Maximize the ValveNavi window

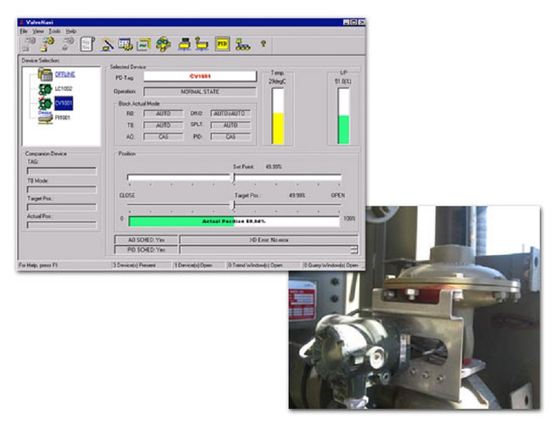click(x=354, y=22)
